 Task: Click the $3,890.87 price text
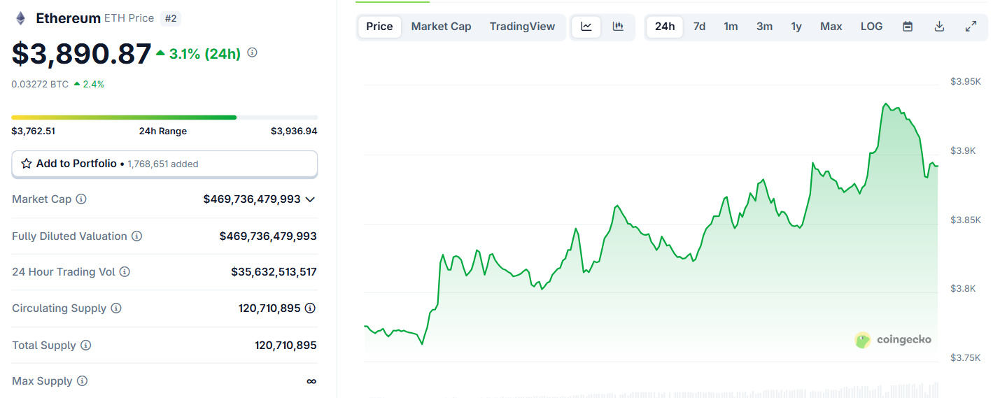[x=81, y=54]
